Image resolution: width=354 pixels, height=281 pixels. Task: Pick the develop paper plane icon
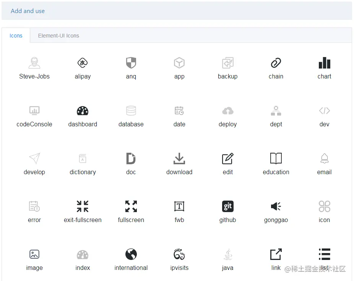pyautogui.click(x=34, y=158)
